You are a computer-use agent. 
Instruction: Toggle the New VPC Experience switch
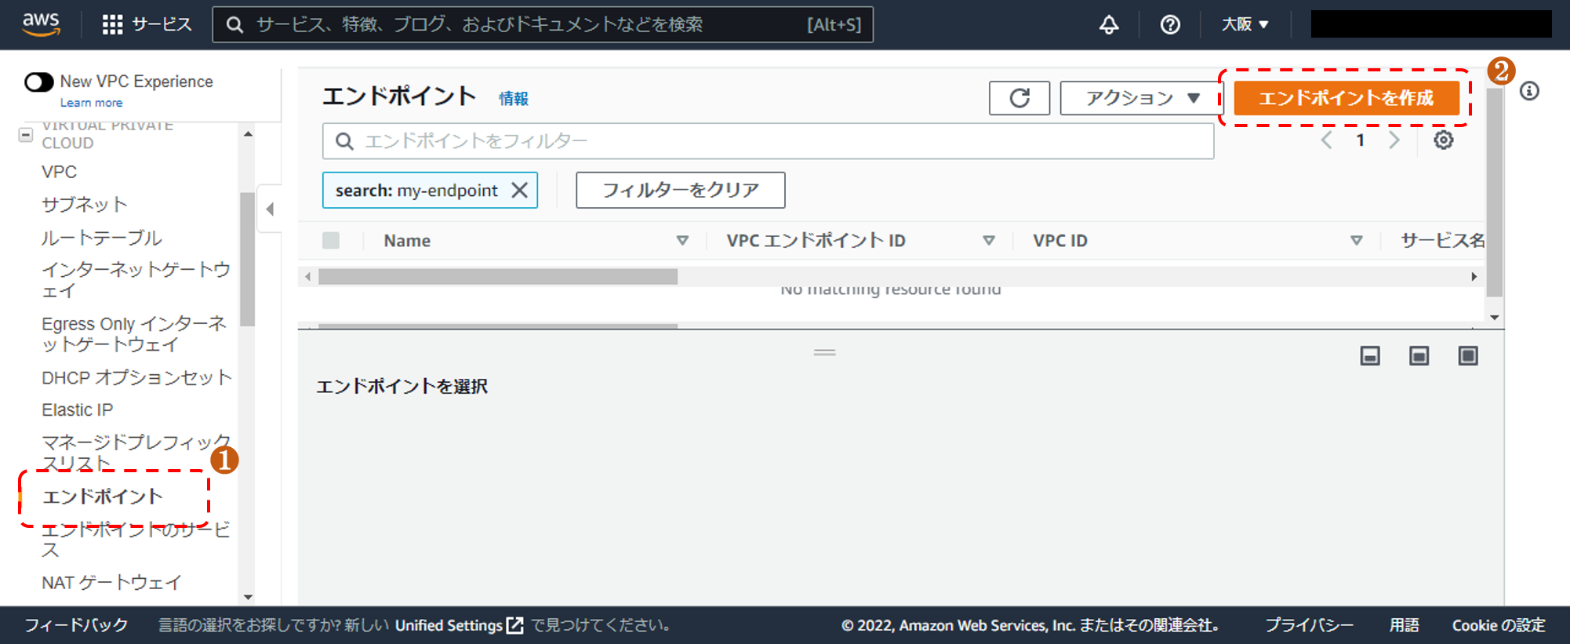tap(39, 82)
